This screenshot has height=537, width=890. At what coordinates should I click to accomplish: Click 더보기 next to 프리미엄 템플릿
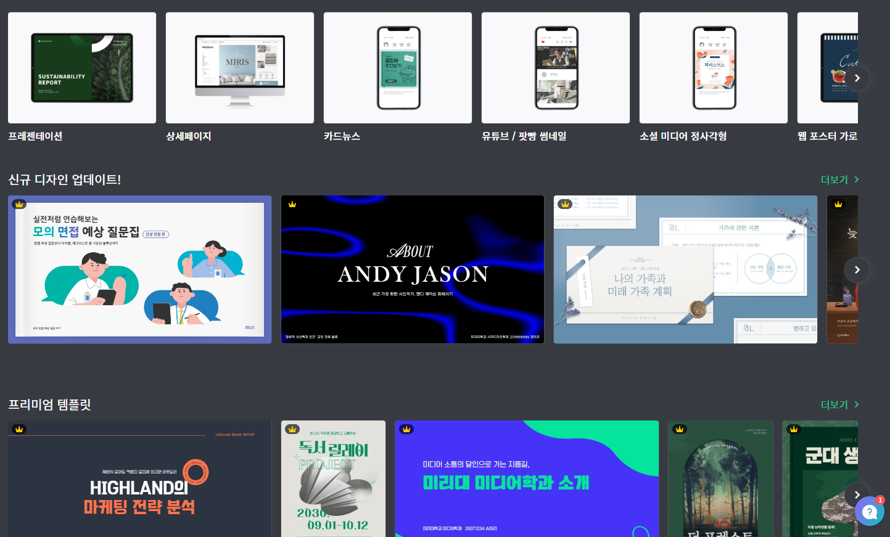(x=839, y=404)
